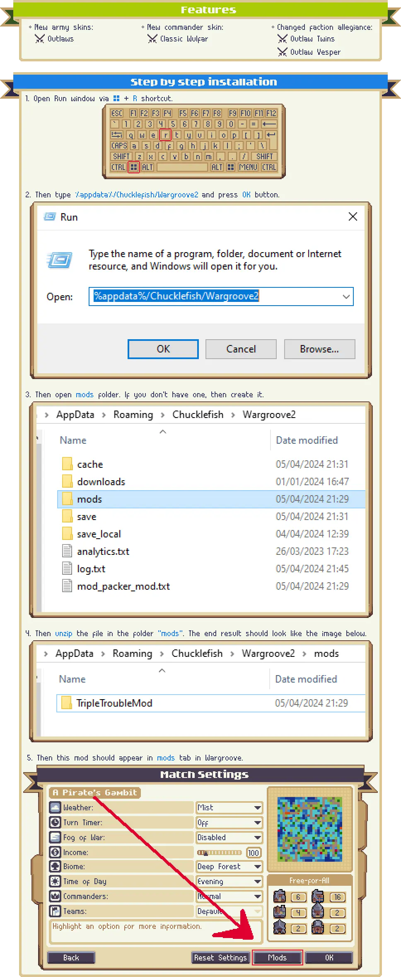
Task: Click the Name column header above the cache folder
Action: point(73,440)
